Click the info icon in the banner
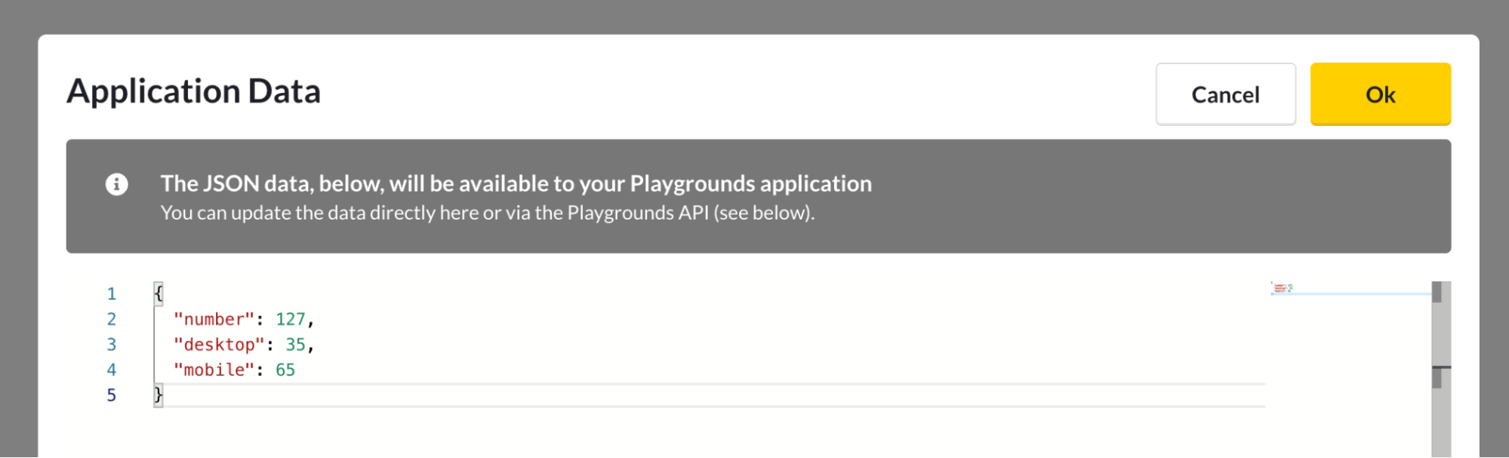 [117, 184]
